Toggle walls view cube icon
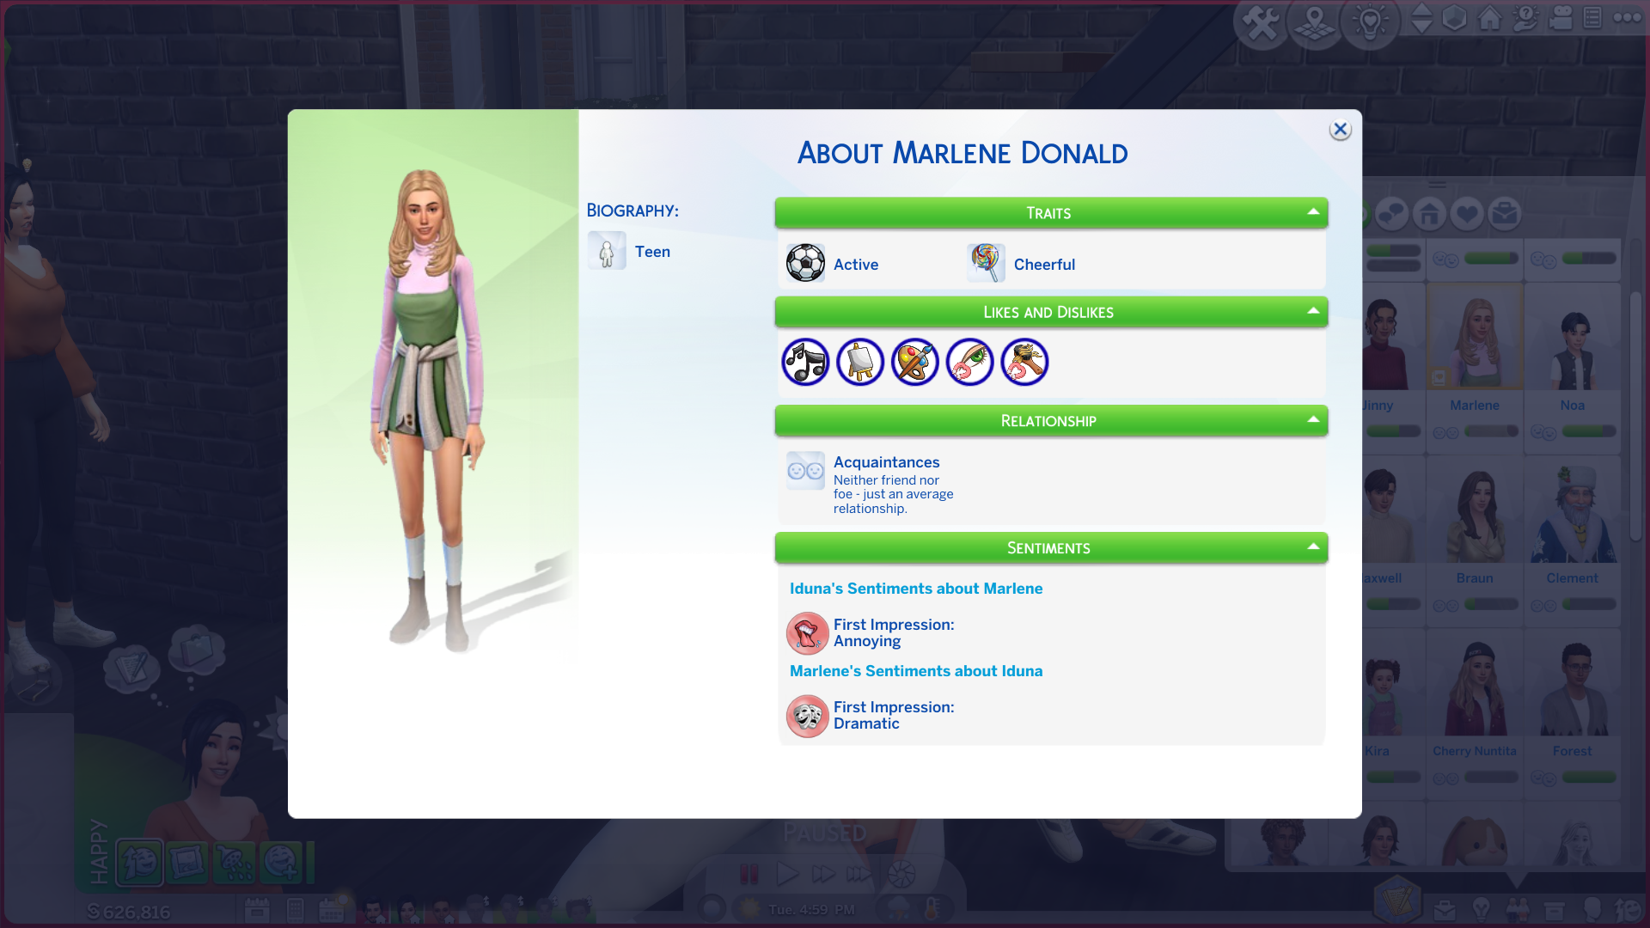This screenshot has width=1650, height=928. [1454, 18]
